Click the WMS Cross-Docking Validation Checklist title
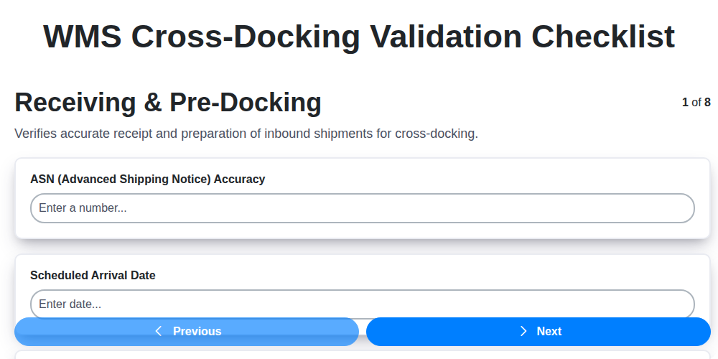Screen dimensions: 718x359 click(359, 36)
